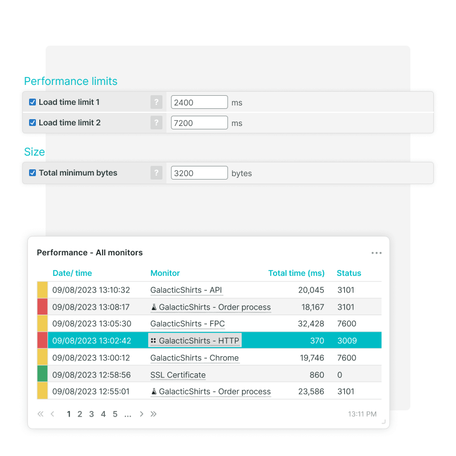Click the Load time limit 2 field (7200)
456x456 pixels.
199,123
